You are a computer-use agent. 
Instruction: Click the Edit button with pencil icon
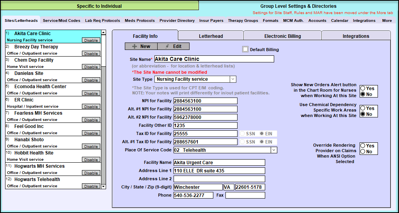[x=173, y=46]
